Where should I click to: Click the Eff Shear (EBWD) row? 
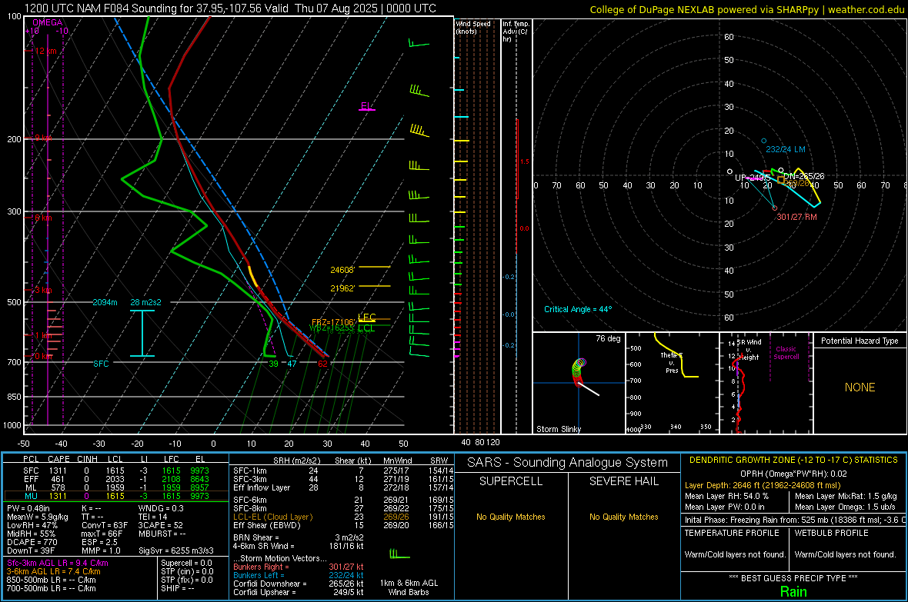coord(343,526)
